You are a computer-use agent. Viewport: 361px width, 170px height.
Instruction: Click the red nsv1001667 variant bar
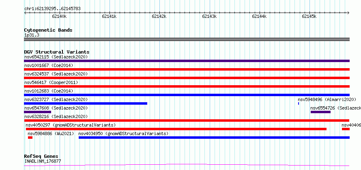(x=187, y=69)
